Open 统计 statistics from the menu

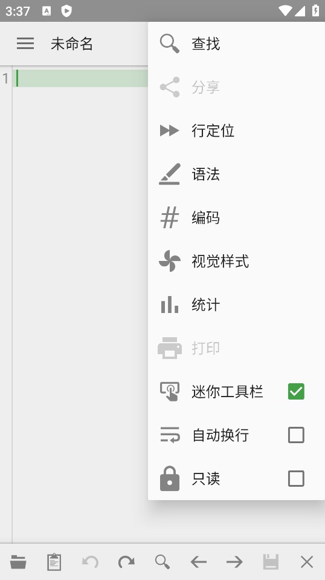(236, 305)
